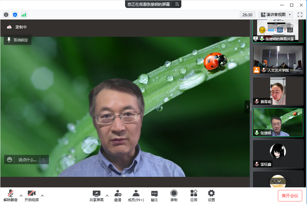
Task: Open 应用 apps icon
Action: click(x=193, y=195)
